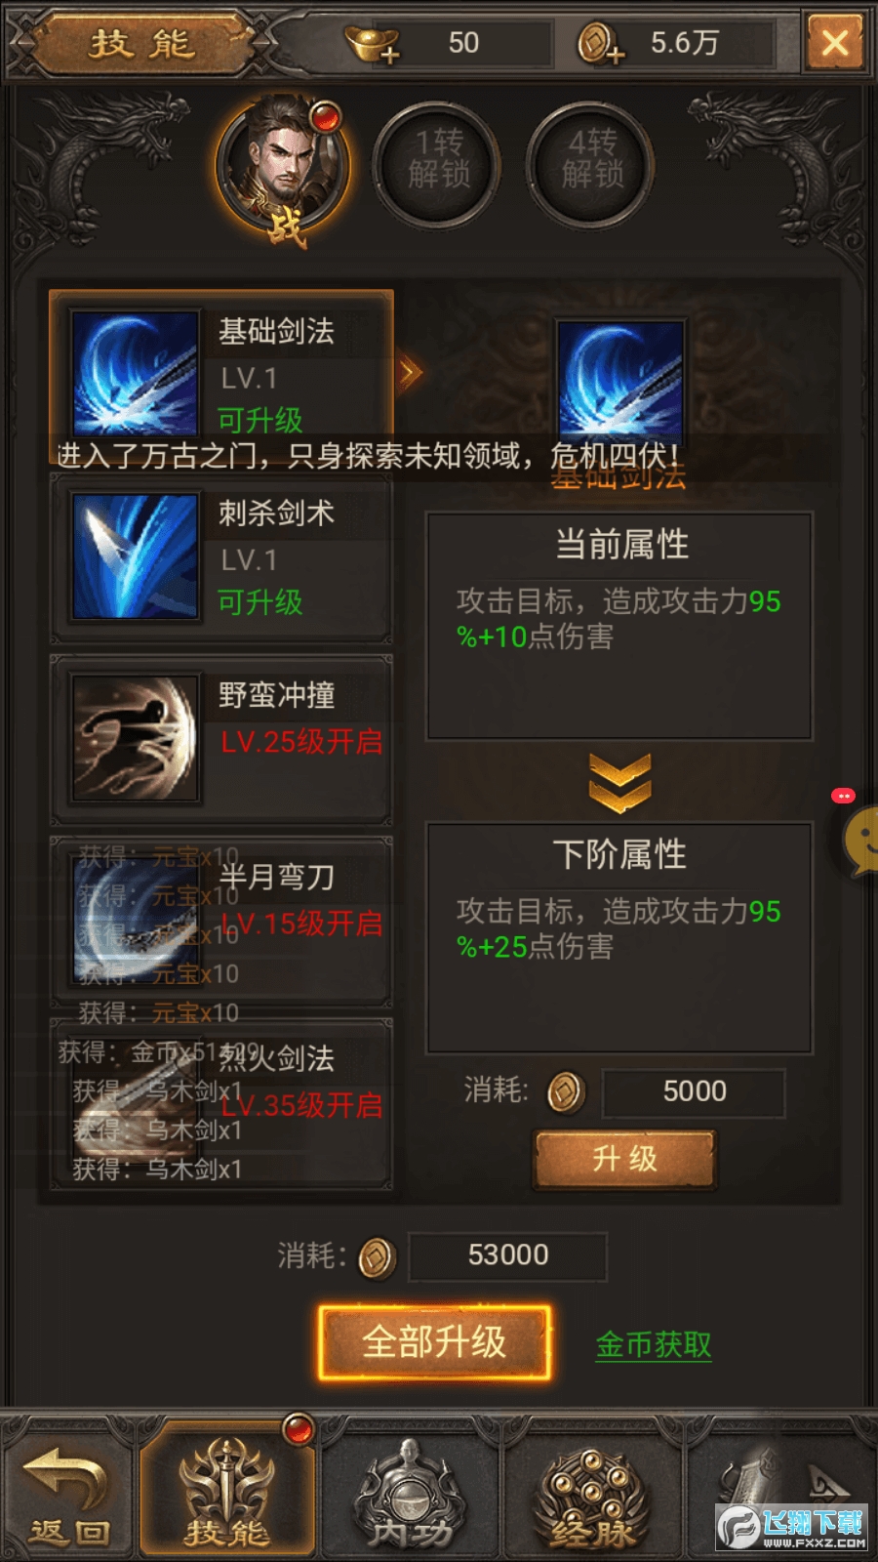Open the 金币获取 link
Viewport: 878px width, 1562px height.
pos(654,1344)
